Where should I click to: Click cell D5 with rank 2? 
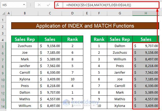pos(72,46)
